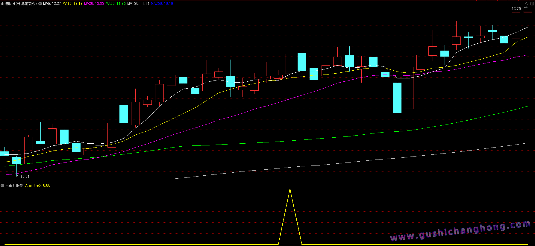The image size is (535, 246).
Task: Expand the 六重共振副 indicator dropdown arrow
Action: point(2,186)
